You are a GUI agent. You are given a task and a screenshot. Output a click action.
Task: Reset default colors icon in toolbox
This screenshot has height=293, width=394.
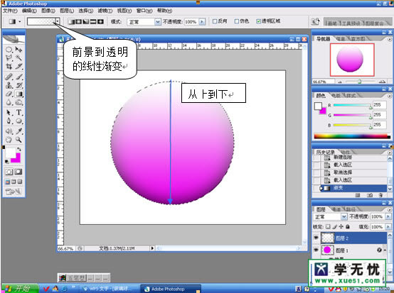[7, 161]
